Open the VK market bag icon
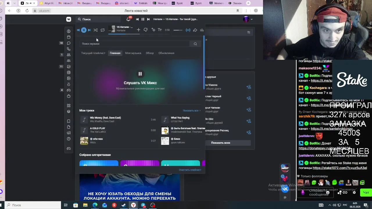372x209 pixels. 69,96
